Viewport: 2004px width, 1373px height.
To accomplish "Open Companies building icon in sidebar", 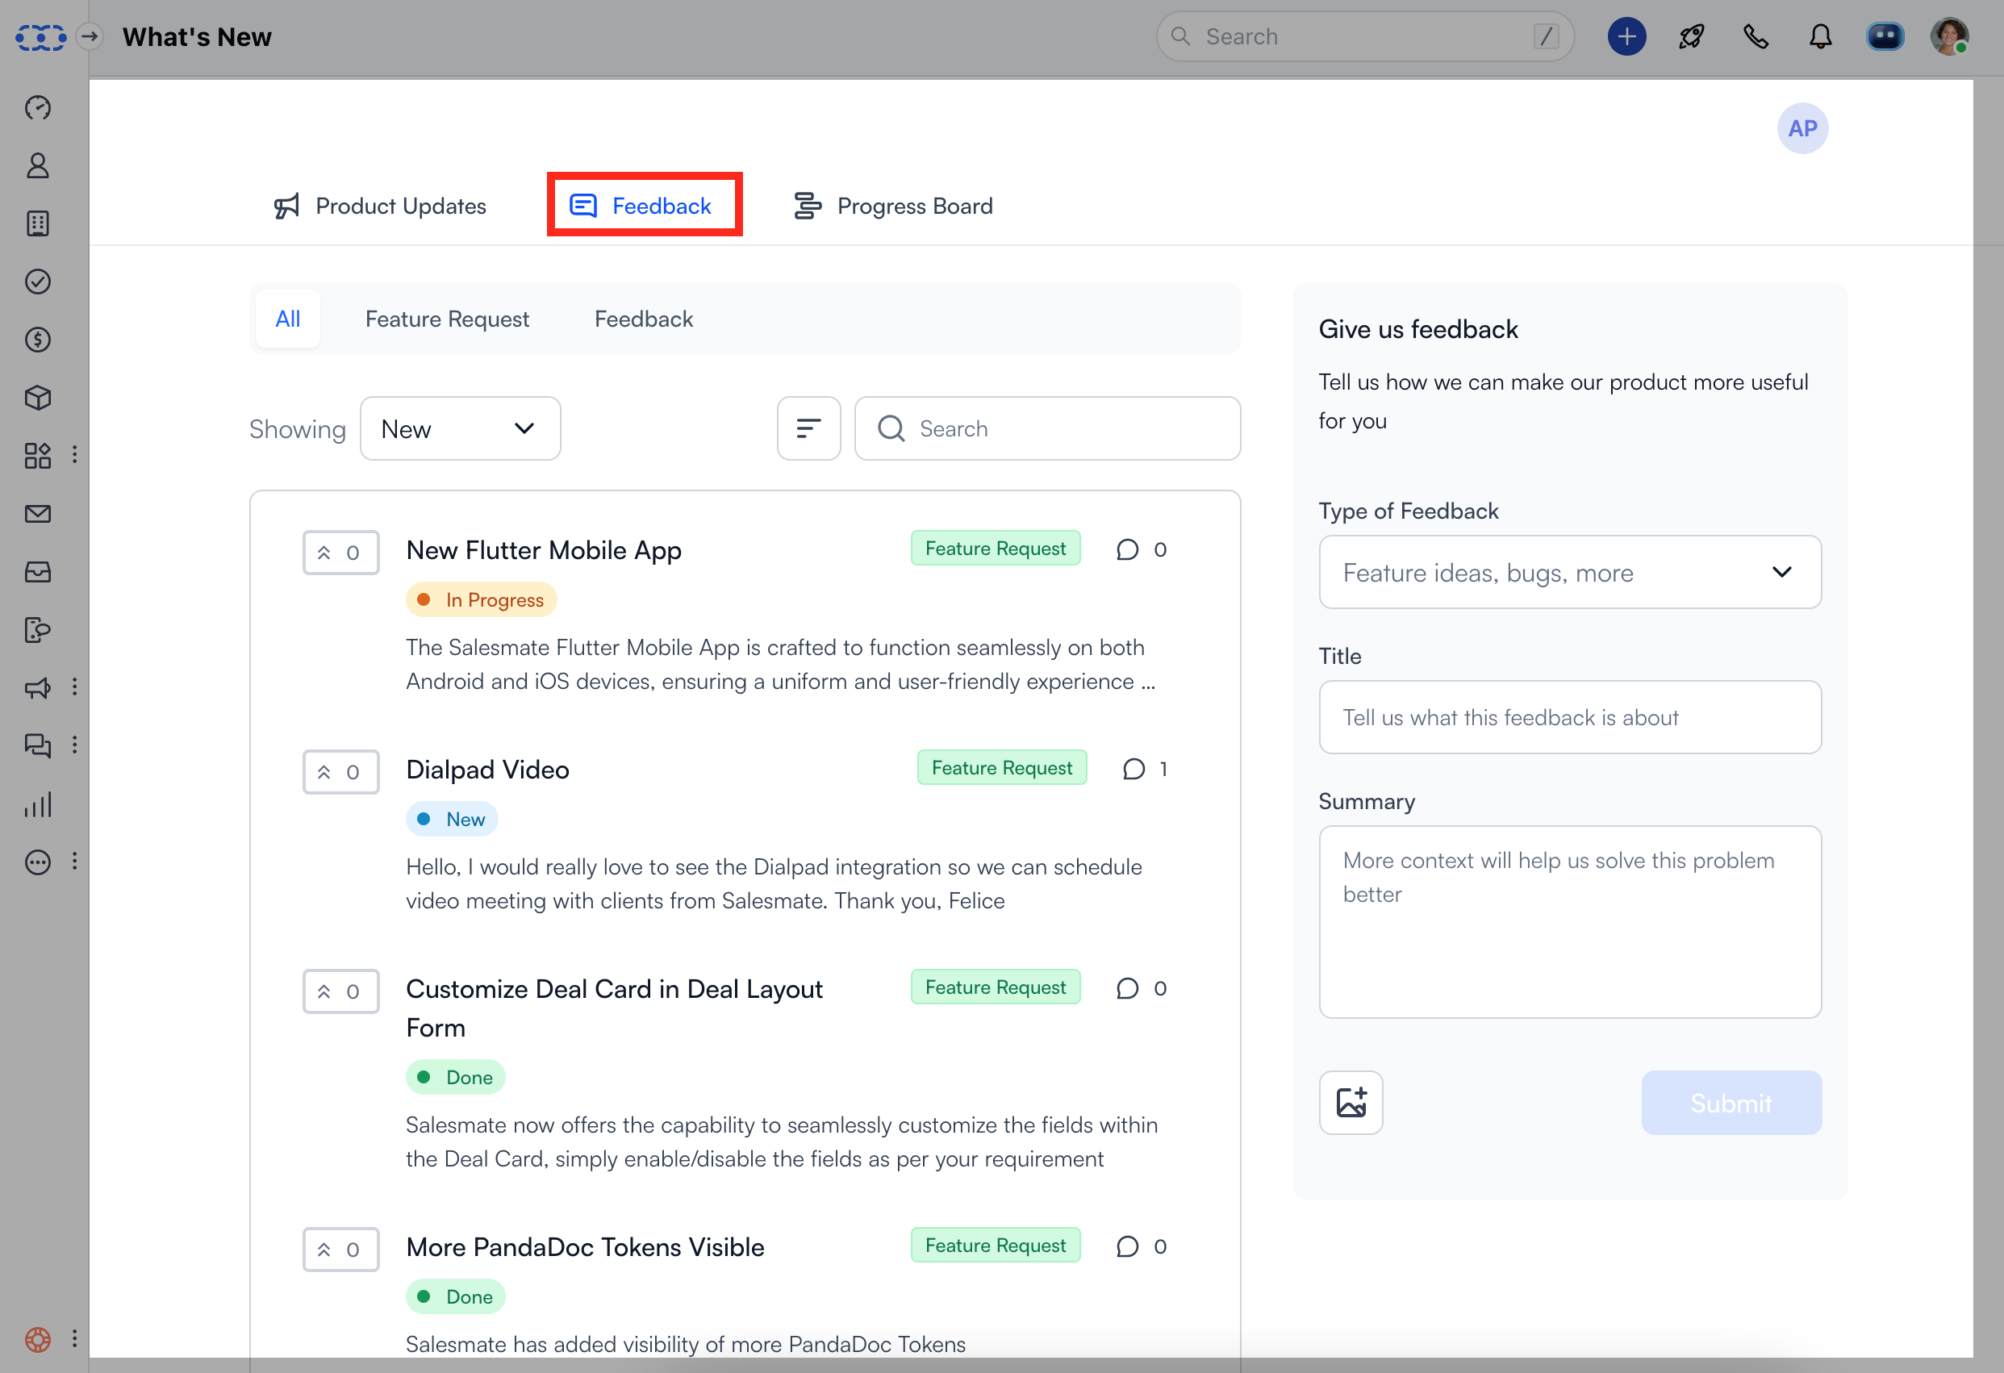I will (x=38, y=223).
